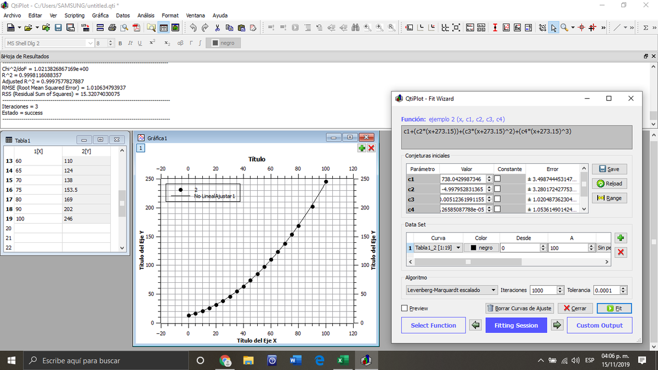
Task: Click red X remove layer icon in Gráfica1
Action: coord(371,148)
